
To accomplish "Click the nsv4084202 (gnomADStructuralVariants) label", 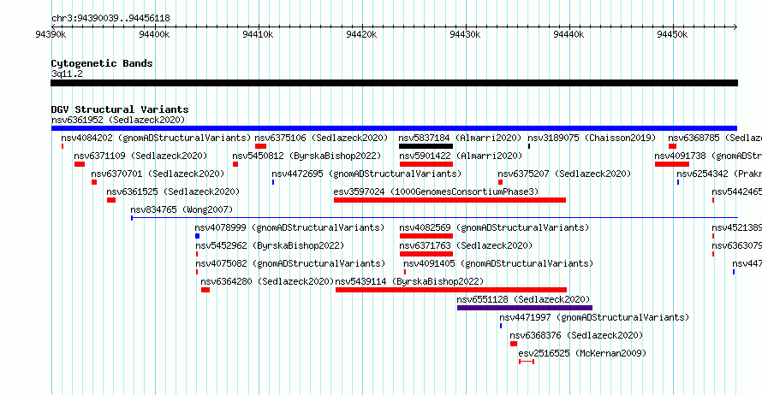I will (156, 138).
